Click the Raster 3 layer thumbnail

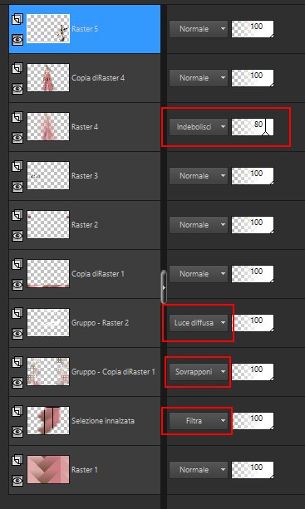[48, 176]
